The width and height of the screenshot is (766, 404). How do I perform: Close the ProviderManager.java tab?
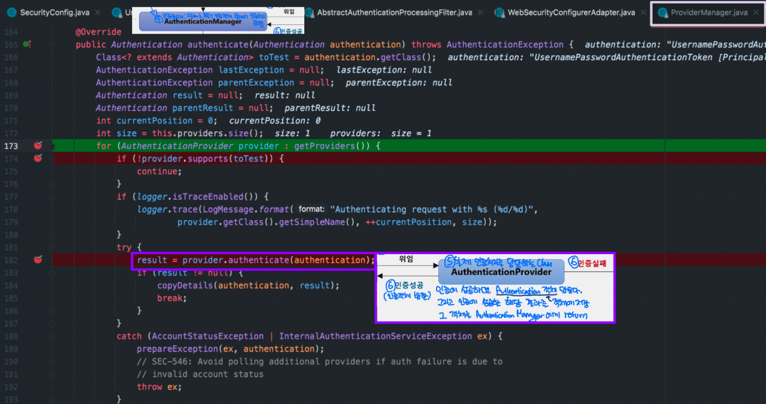pyautogui.click(x=756, y=12)
